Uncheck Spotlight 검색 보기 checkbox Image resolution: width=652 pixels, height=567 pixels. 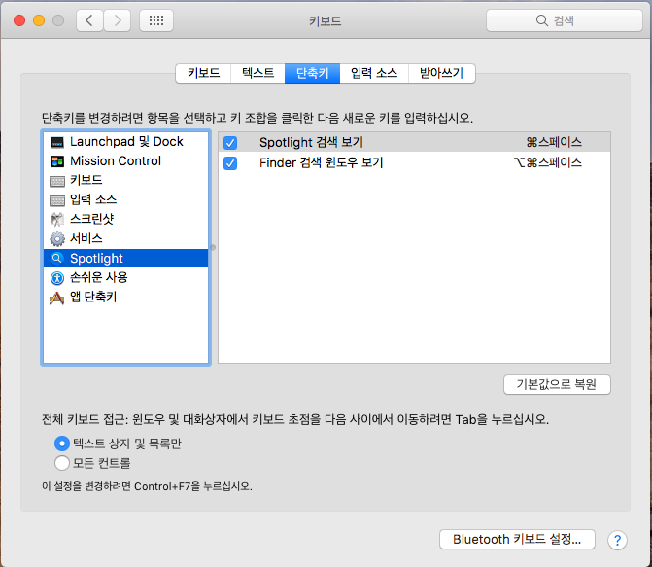[230, 143]
